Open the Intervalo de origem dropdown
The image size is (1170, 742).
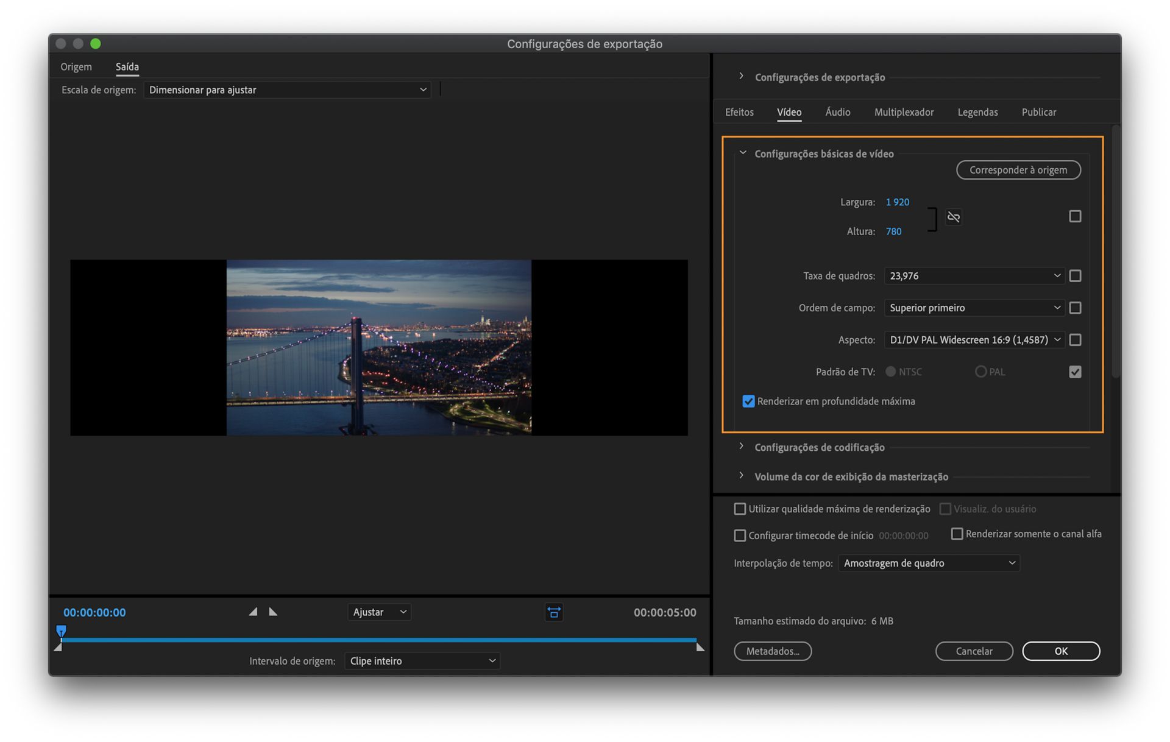(x=422, y=660)
